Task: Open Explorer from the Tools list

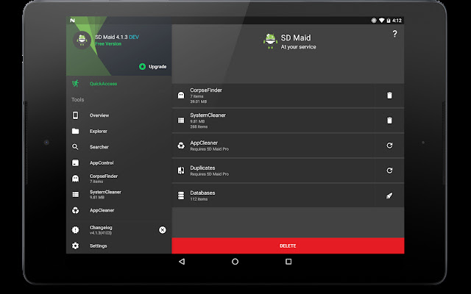Action: click(118, 131)
